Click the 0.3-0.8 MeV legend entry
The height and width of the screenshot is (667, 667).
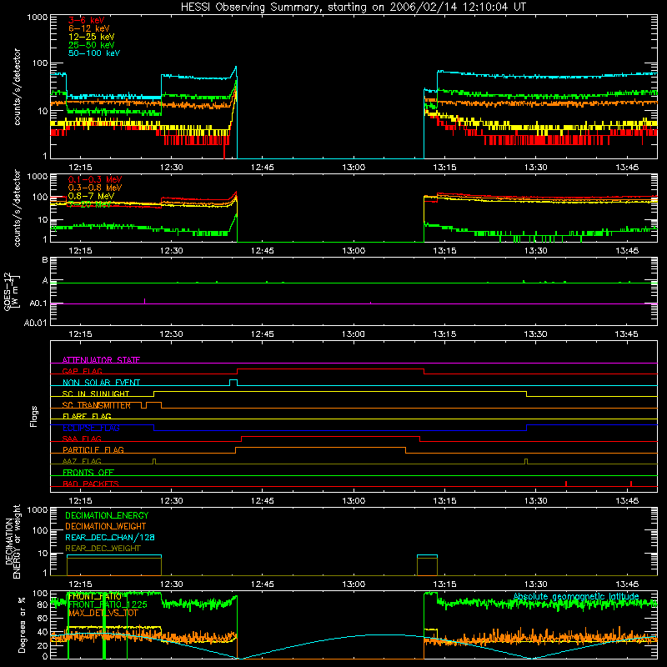pyautogui.click(x=95, y=188)
